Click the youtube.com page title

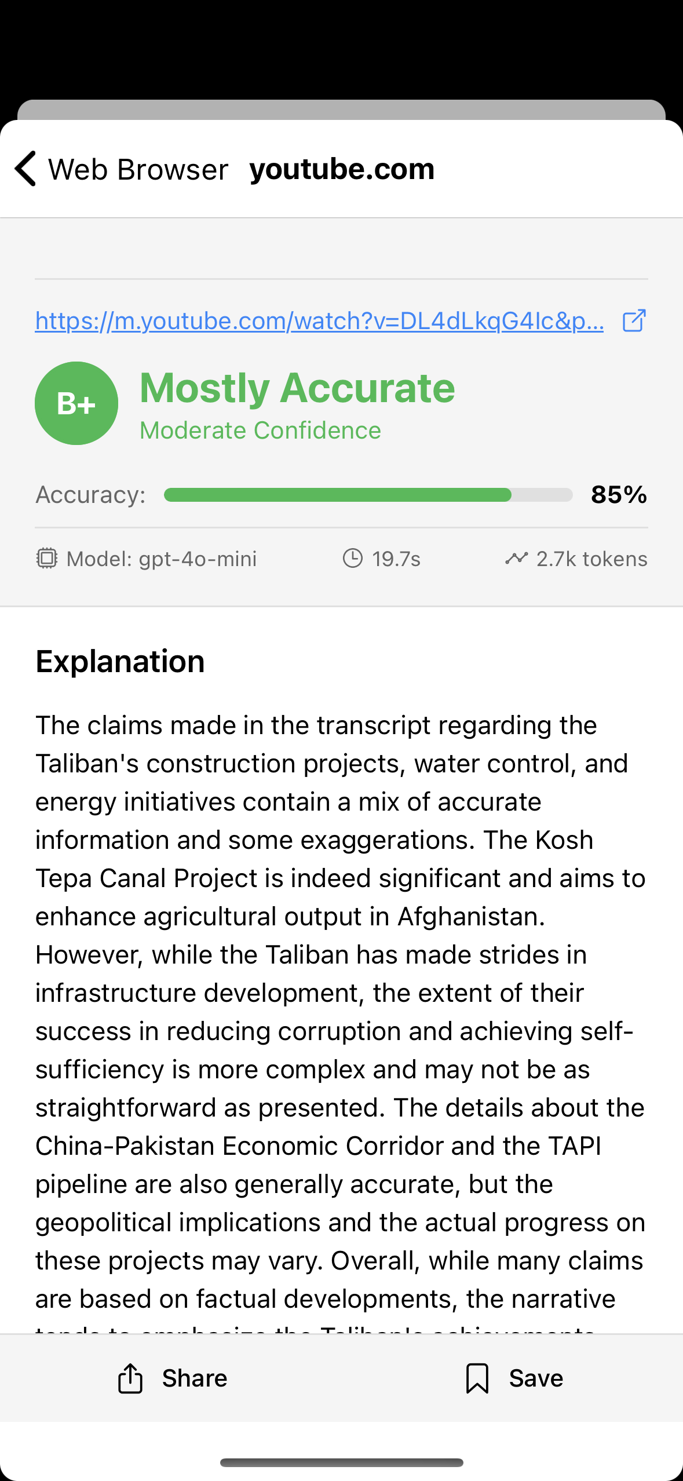342,169
